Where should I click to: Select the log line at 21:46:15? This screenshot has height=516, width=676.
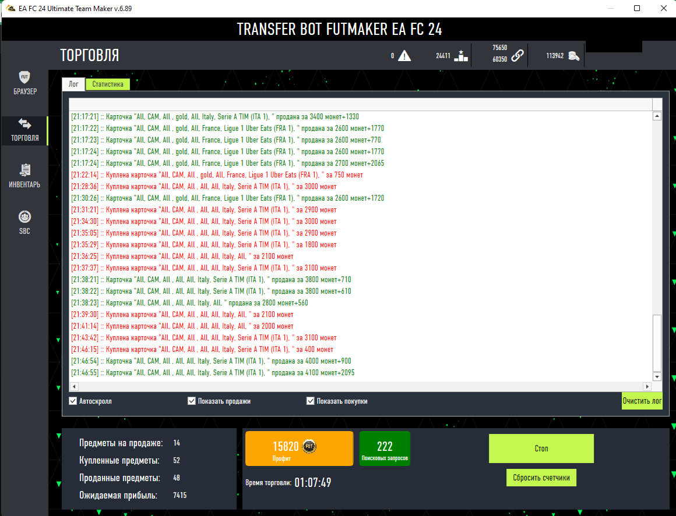click(x=202, y=349)
